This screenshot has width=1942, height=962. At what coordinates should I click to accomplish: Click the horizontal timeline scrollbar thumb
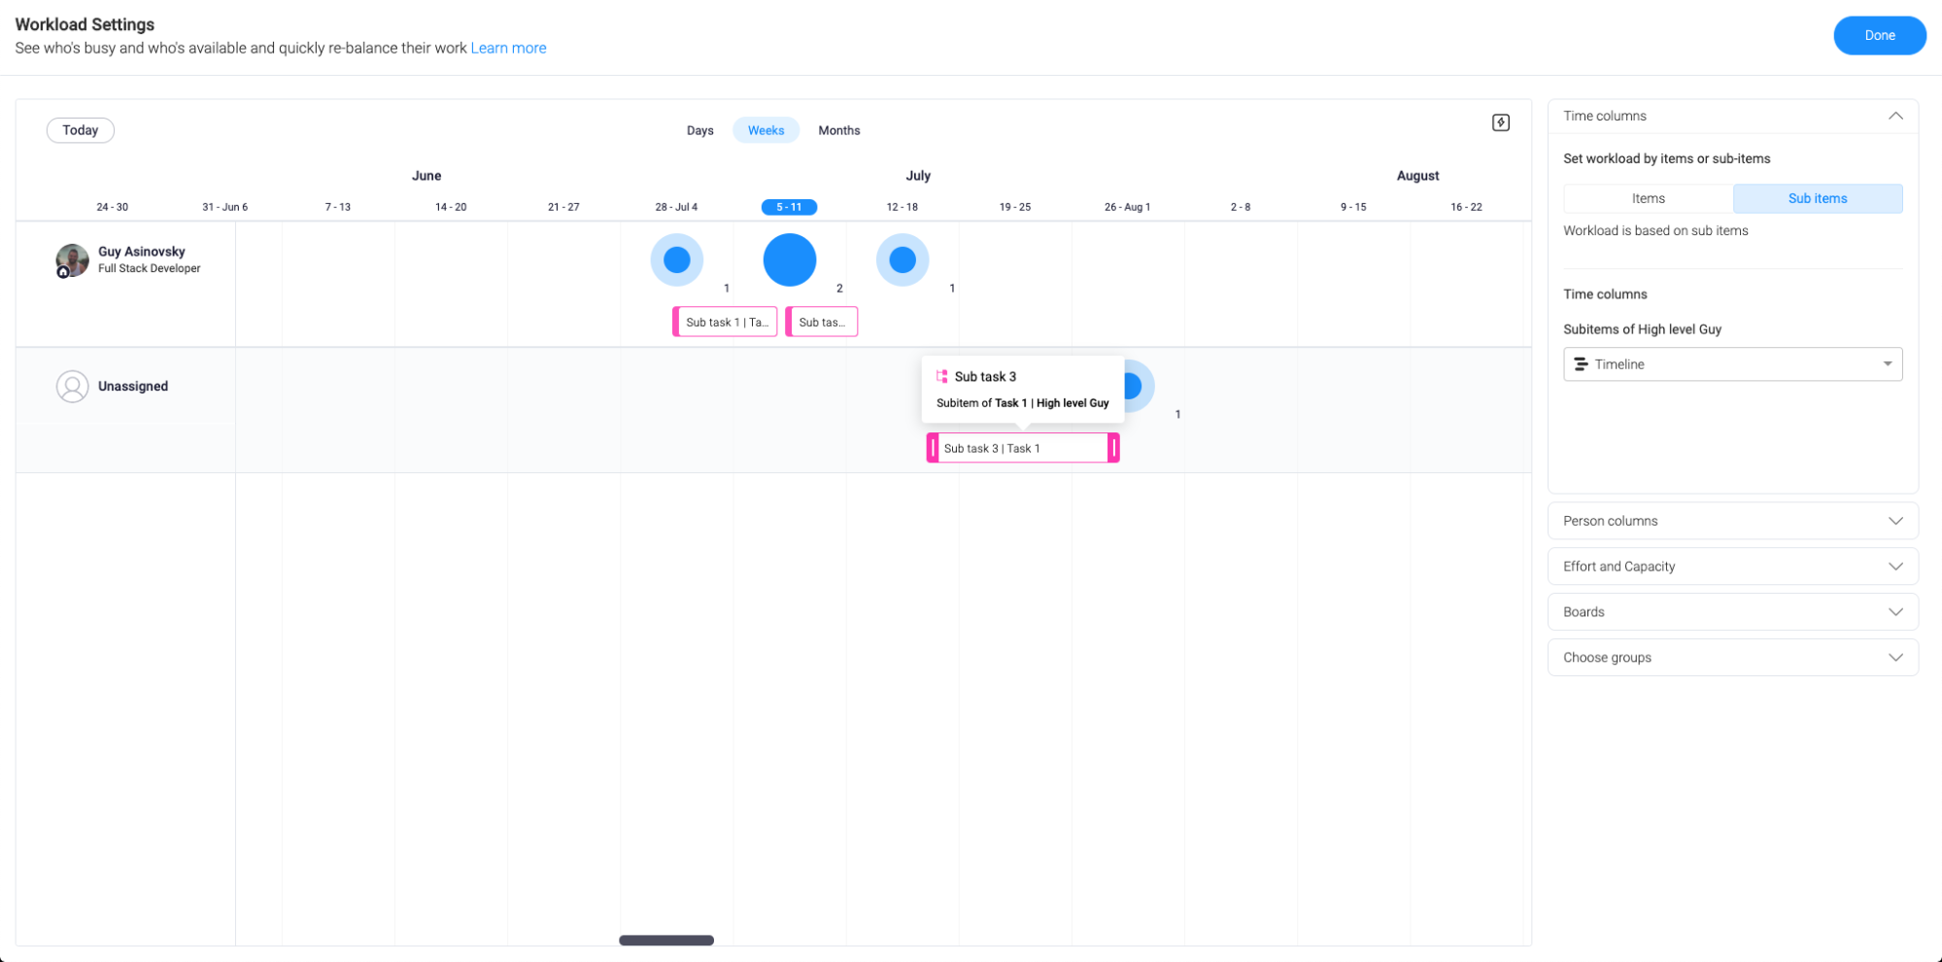(x=666, y=940)
